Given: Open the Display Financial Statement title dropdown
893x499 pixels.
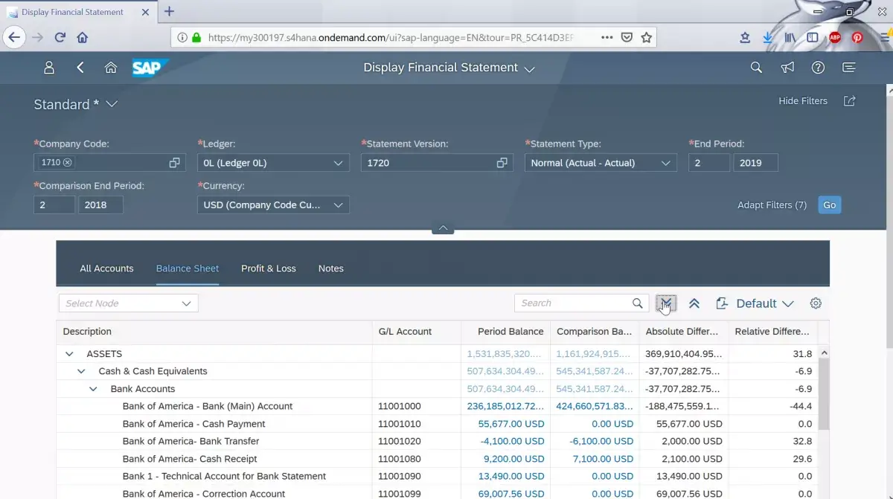Looking at the screenshot, I should point(529,68).
